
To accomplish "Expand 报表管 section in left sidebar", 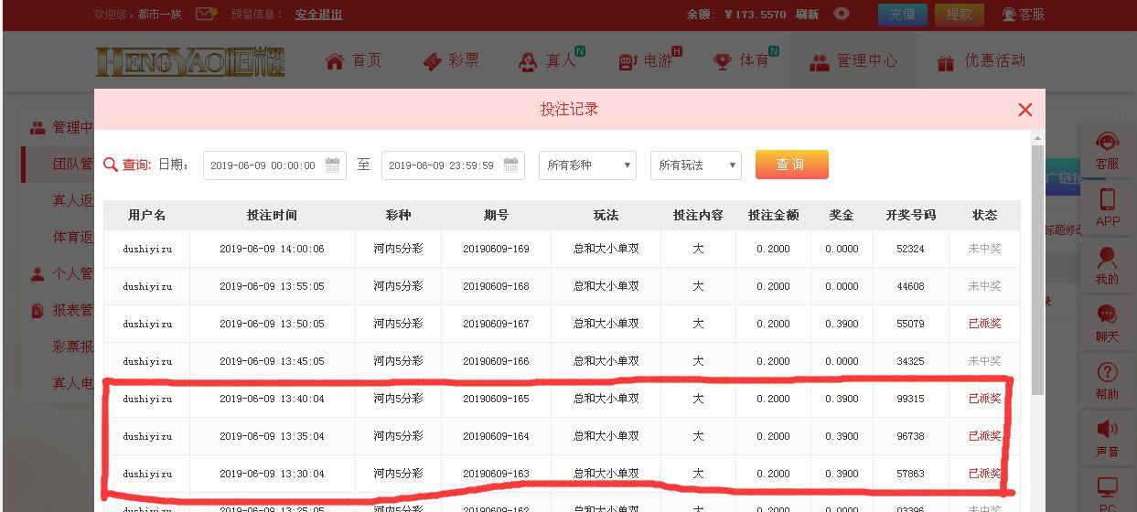I will (62, 310).
